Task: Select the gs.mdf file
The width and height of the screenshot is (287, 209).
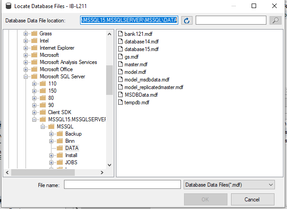Action: 132,57
